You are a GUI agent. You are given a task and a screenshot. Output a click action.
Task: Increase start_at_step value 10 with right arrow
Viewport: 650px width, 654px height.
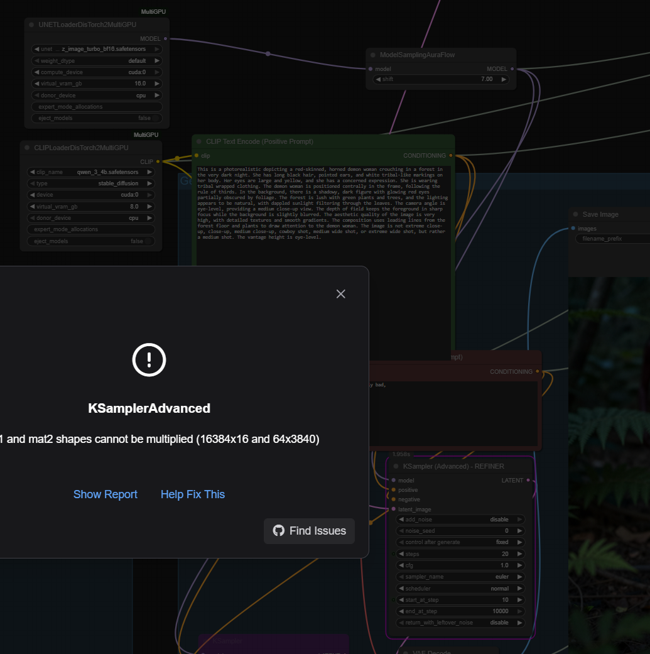[519, 600]
